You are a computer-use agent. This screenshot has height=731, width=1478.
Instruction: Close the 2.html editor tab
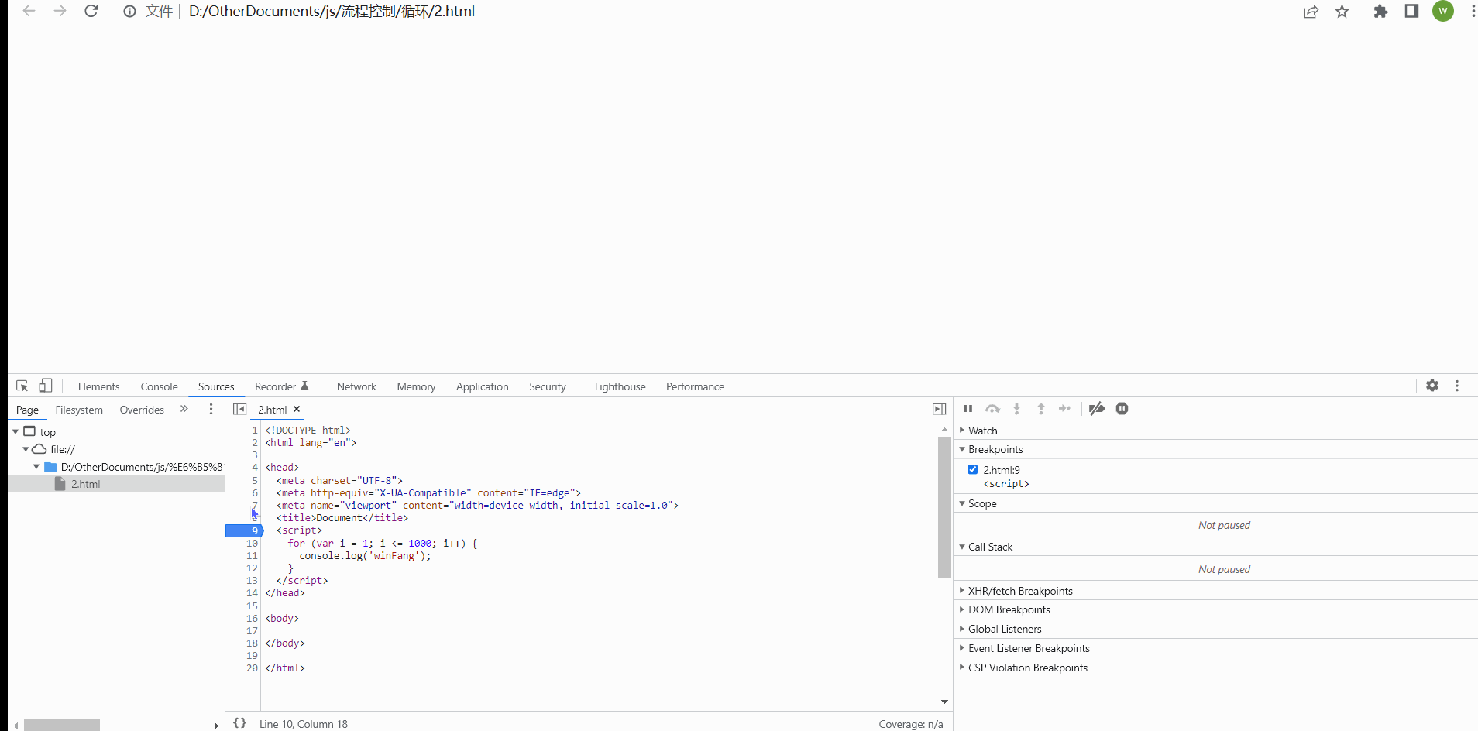point(297,409)
